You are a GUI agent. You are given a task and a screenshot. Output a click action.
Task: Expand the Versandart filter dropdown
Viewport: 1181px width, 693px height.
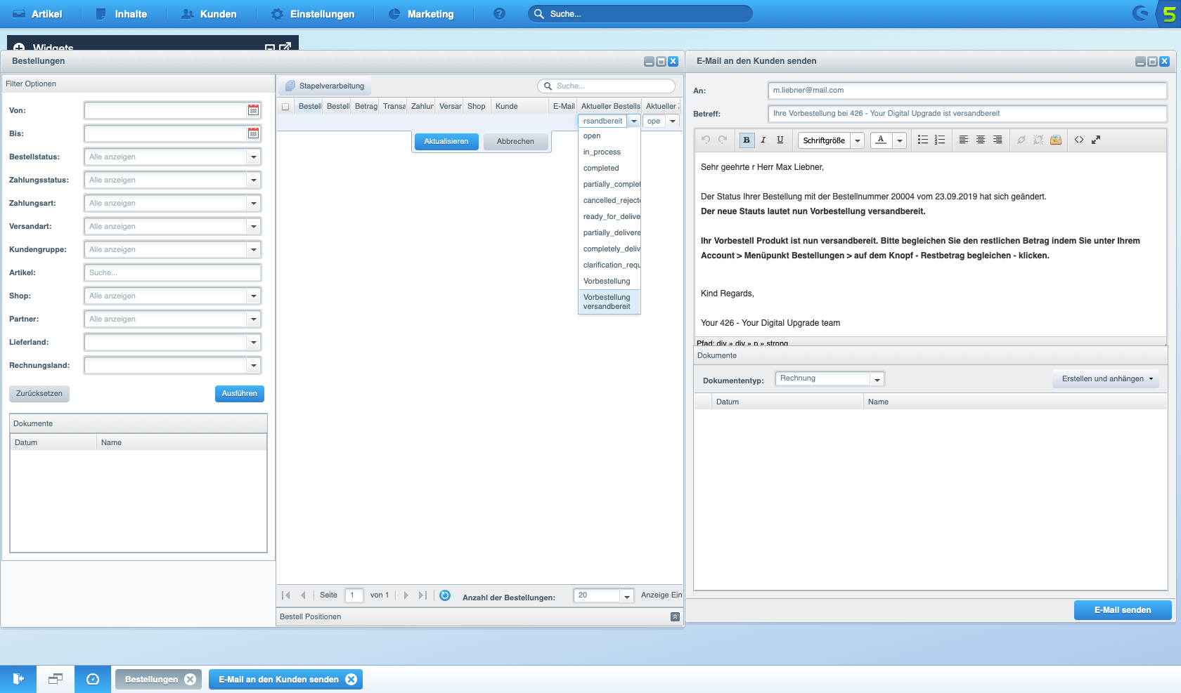(254, 226)
